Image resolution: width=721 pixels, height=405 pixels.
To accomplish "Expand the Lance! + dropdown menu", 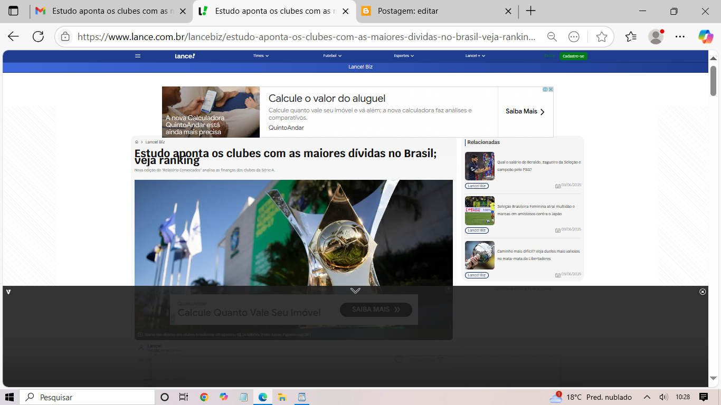I will pyautogui.click(x=475, y=56).
